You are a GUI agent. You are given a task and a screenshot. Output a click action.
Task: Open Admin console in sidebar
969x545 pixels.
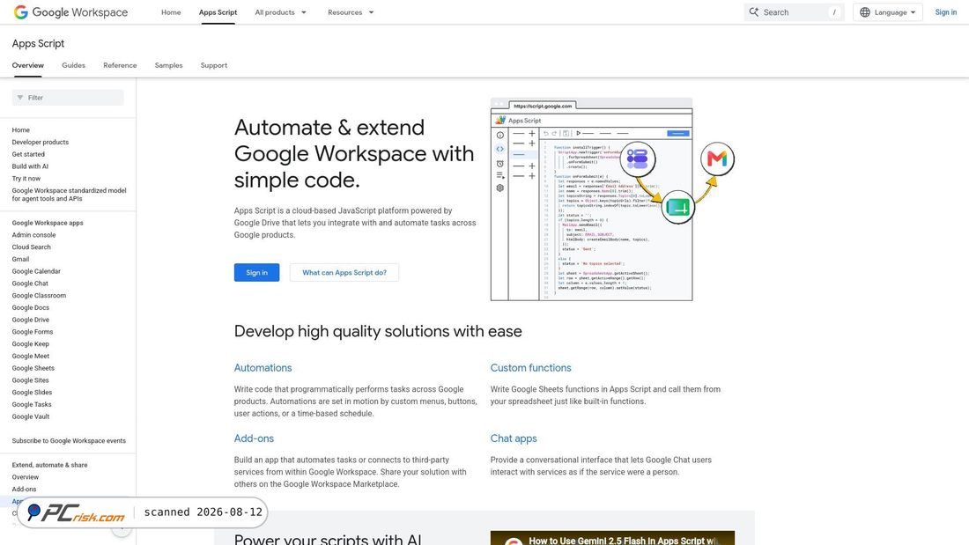point(34,235)
